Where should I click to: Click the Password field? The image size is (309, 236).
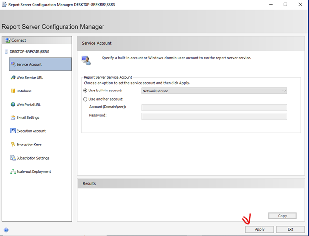coord(214,116)
